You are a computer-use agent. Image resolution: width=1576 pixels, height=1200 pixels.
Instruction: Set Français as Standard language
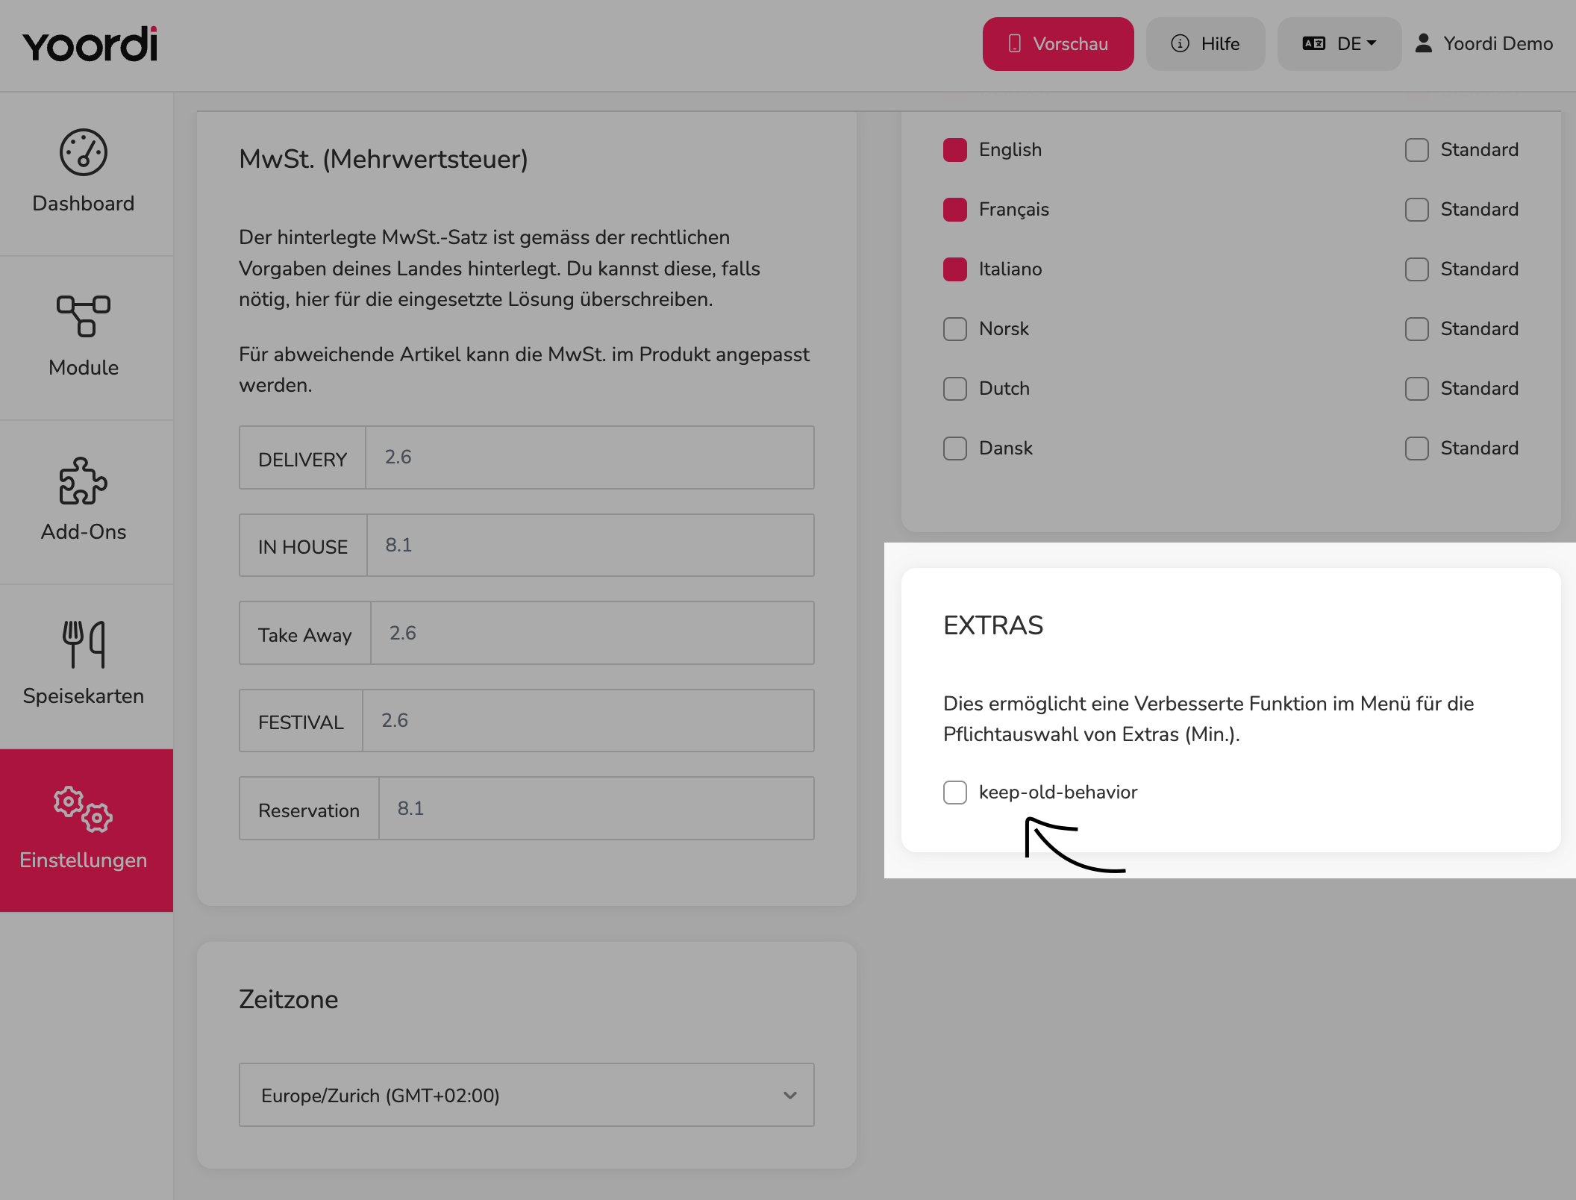[x=1417, y=210]
